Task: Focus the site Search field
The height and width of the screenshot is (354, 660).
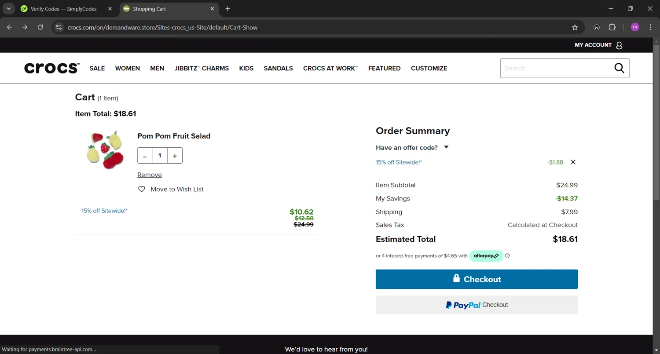Action: [556, 68]
